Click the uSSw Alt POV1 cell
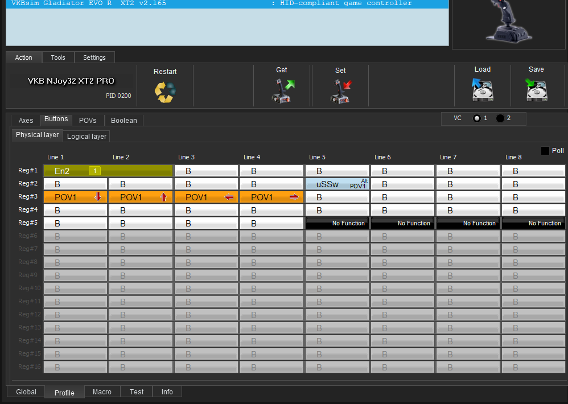 click(x=337, y=184)
